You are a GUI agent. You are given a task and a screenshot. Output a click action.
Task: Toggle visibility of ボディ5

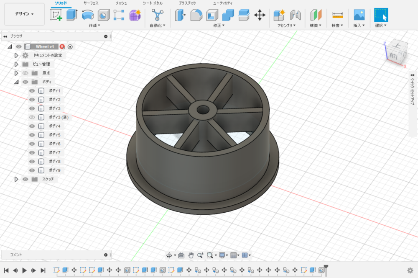[32, 135]
